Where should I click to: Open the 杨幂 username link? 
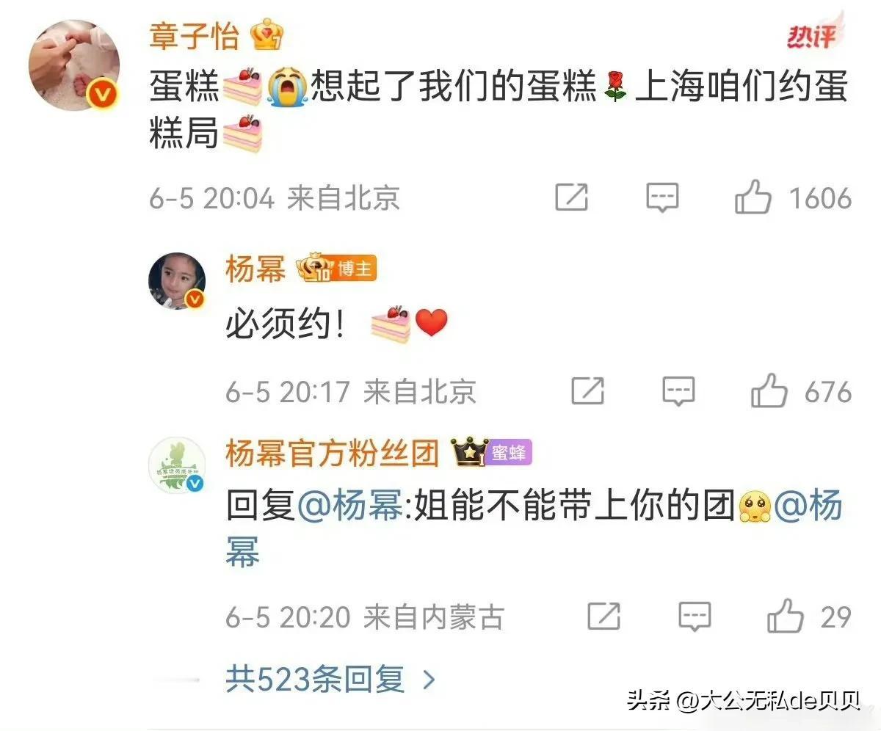(255, 269)
